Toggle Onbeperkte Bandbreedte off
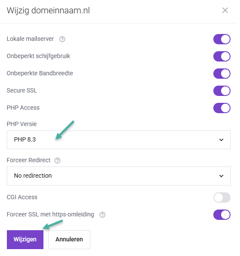 coord(222,74)
